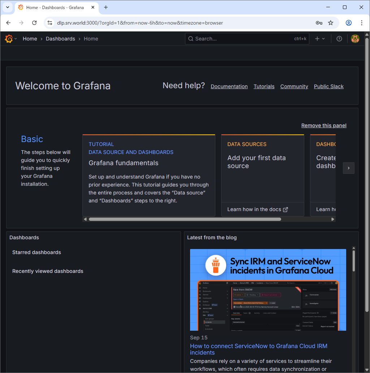
Task: Go to the Dashboards breadcrumb
Action: click(60, 39)
